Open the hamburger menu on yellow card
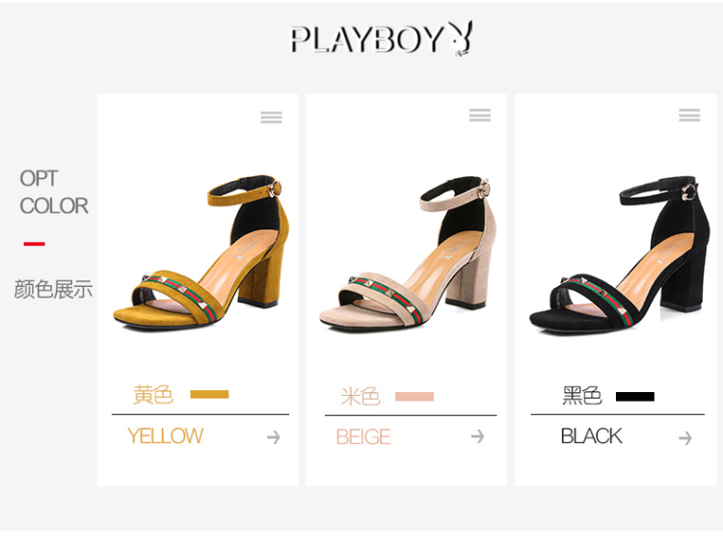The height and width of the screenshot is (552, 723). 271,117
